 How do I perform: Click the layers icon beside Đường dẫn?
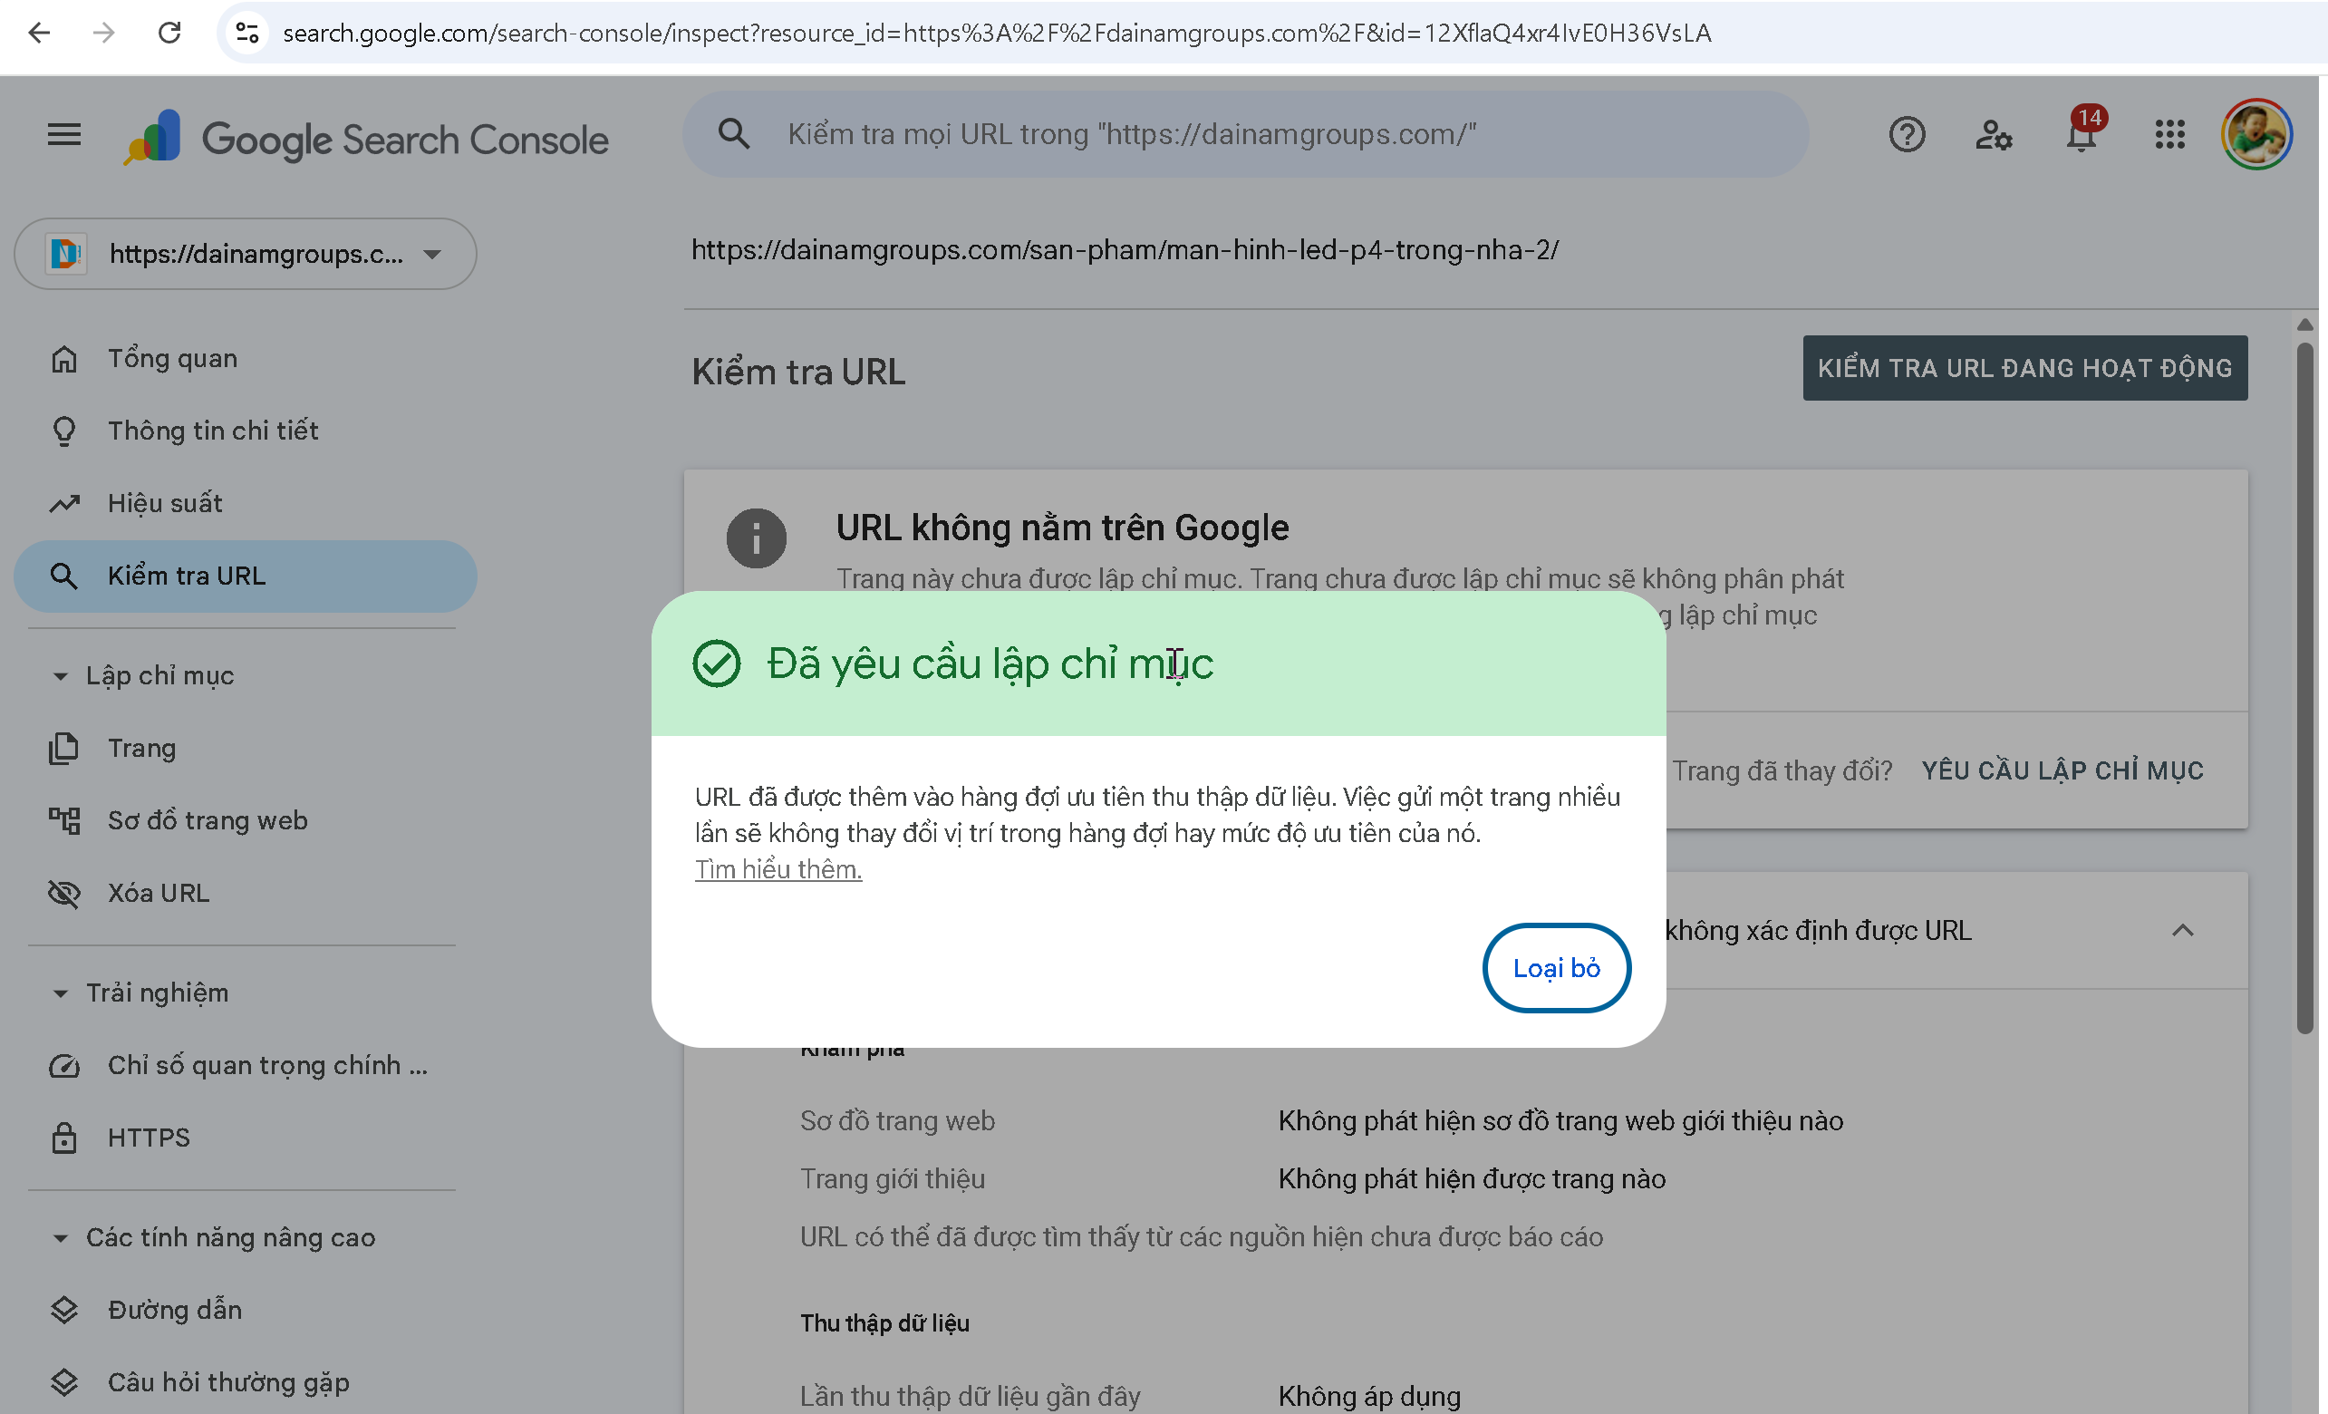pos(63,1310)
